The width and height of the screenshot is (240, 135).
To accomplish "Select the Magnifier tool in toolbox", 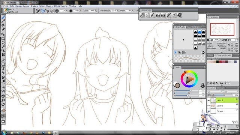I will tap(3, 100).
